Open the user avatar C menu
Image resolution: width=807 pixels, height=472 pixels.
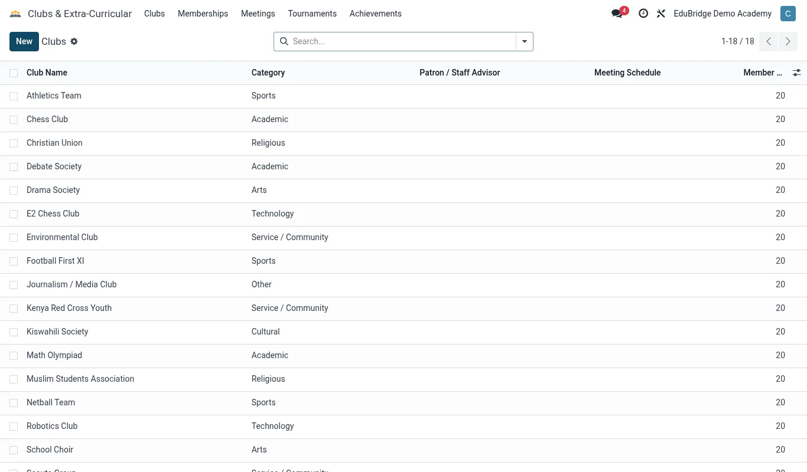tap(788, 14)
